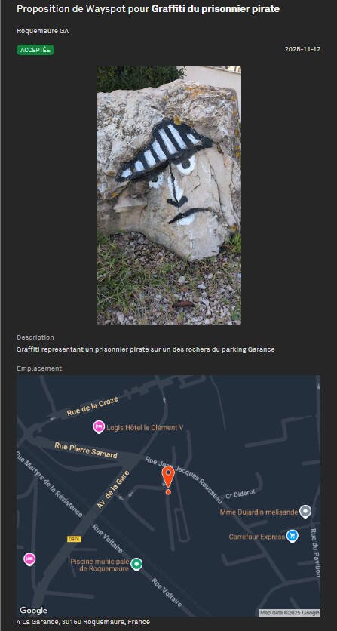Viewport: 337px width, 631px height.
Task: Click the Mme Dujardin melisande label text
Action: coord(259,512)
